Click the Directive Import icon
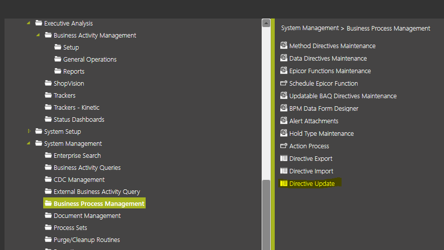 [x=283, y=171]
